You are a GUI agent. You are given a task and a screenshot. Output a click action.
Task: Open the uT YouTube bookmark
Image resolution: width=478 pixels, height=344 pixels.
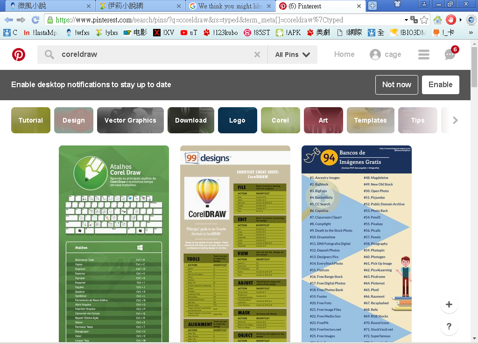[x=189, y=33]
